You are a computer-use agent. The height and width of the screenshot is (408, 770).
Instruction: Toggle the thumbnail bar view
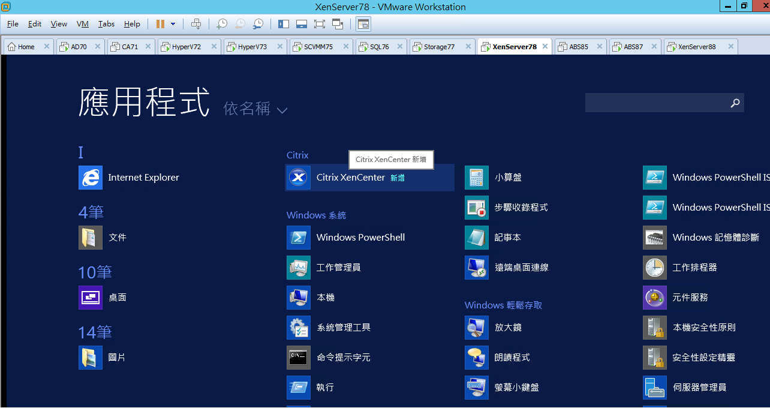(302, 24)
